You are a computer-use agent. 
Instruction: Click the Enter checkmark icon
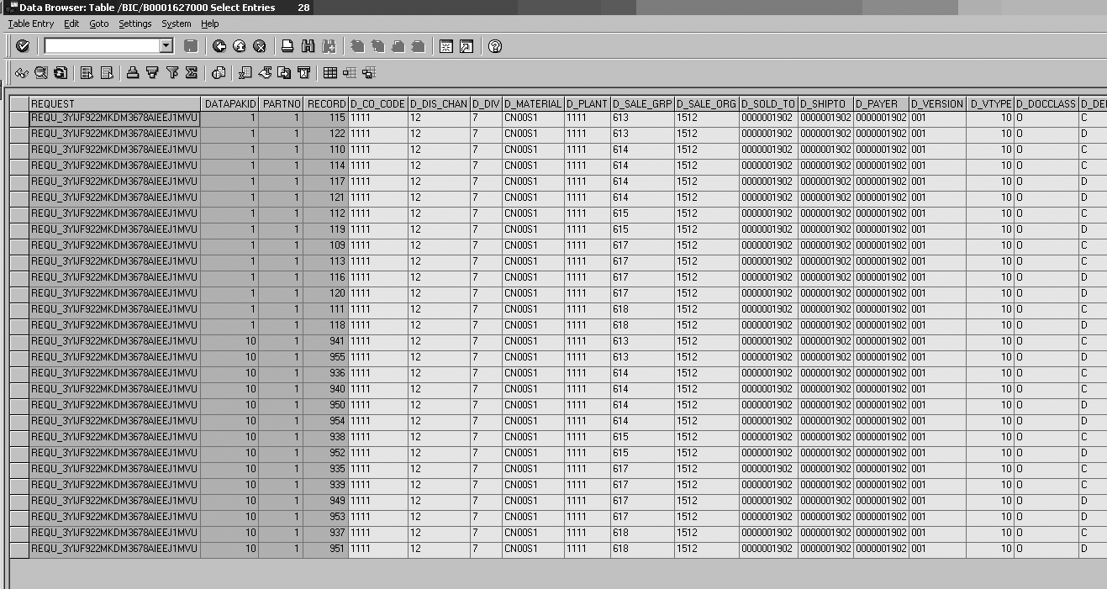tap(23, 46)
